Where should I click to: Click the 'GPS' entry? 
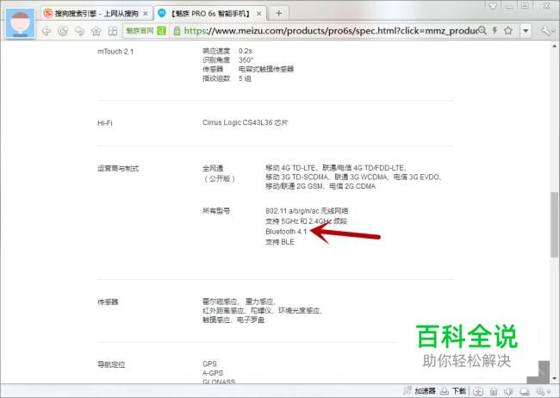209,364
